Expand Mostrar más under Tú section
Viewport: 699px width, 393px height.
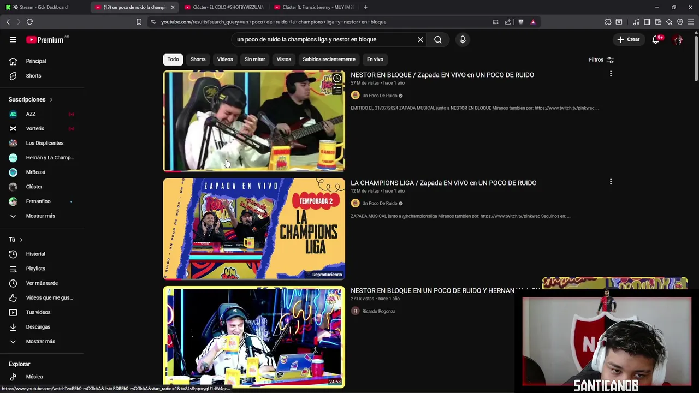[x=42, y=341]
